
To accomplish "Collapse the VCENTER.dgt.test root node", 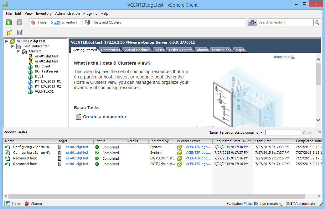I will [7, 41].
